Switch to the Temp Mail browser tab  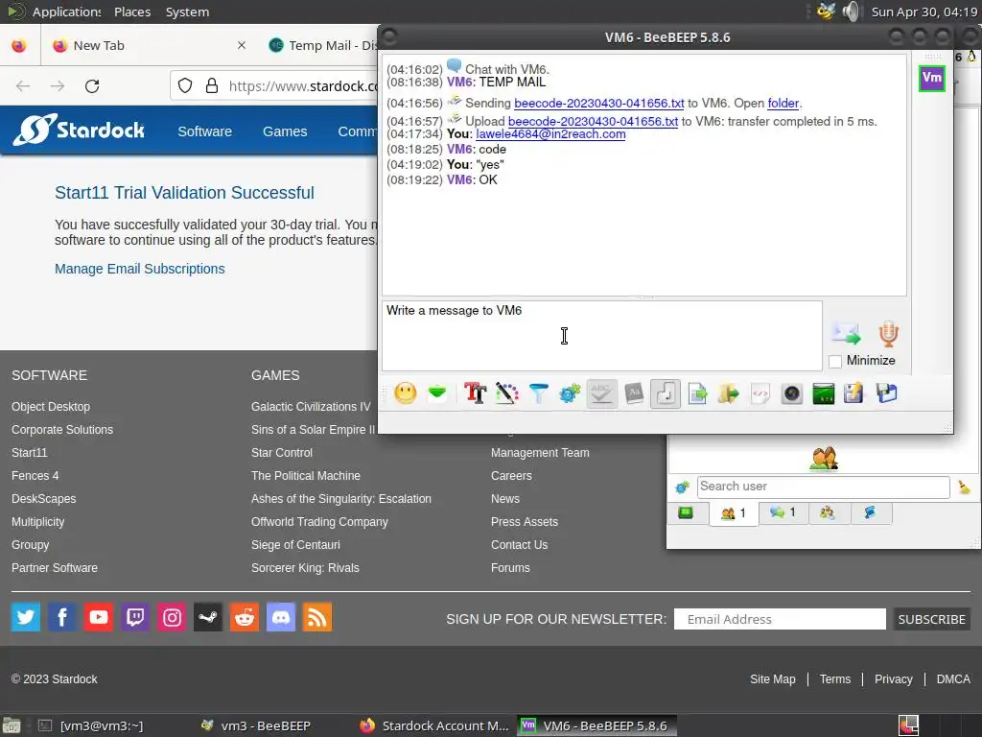coord(322,45)
